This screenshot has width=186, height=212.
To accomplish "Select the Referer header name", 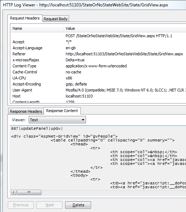I will click(19, 54).
